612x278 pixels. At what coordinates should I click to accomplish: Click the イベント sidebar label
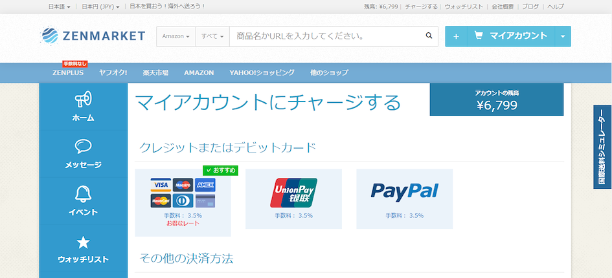83,212
